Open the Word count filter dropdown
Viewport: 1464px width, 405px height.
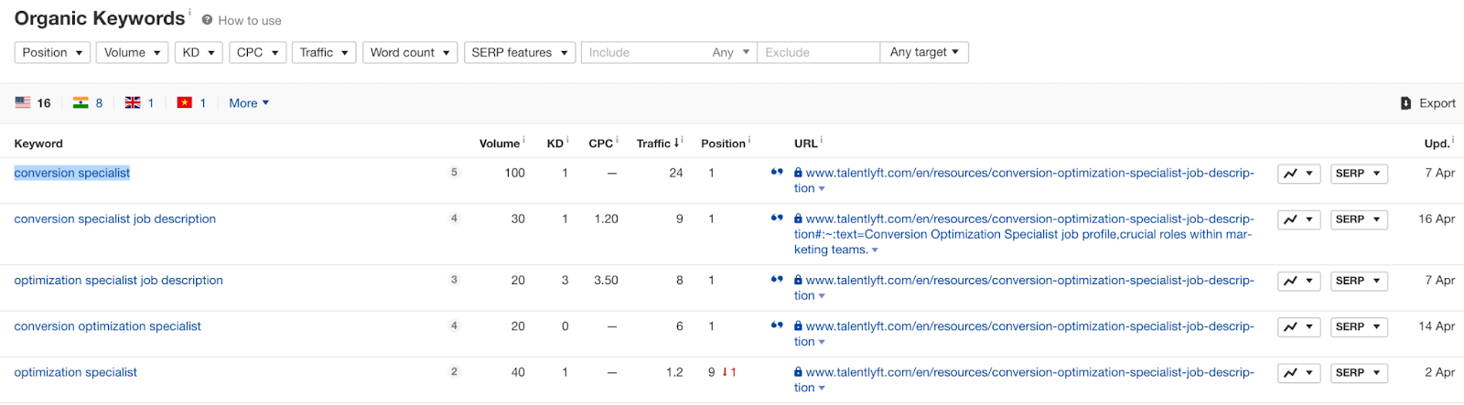(410, 53)
